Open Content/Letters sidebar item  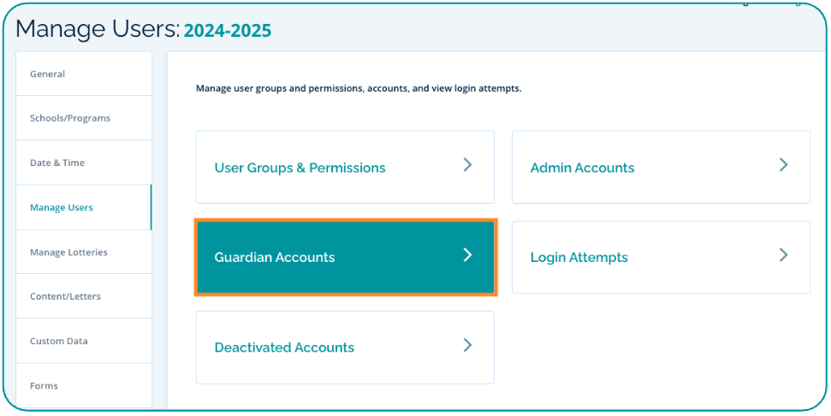click(65, 297)
